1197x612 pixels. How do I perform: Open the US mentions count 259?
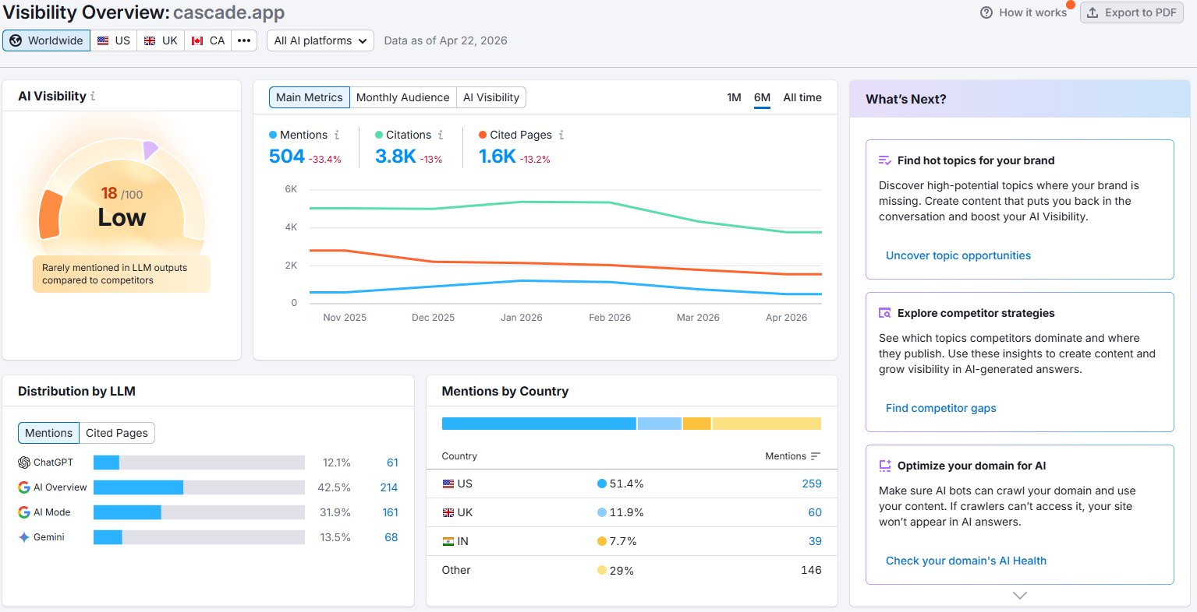(812, 484)
